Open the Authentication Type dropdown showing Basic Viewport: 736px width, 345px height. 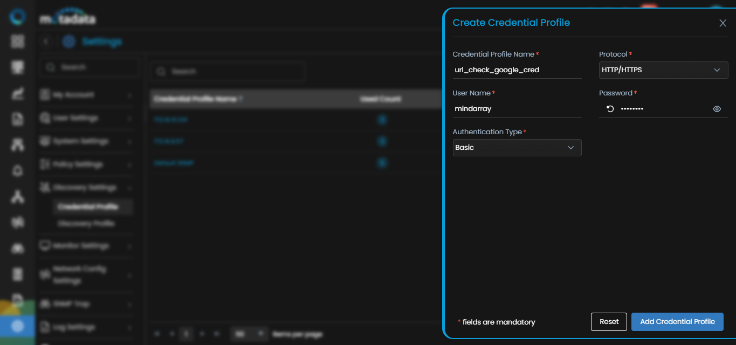pyautogui.click(x=517, y=148)
